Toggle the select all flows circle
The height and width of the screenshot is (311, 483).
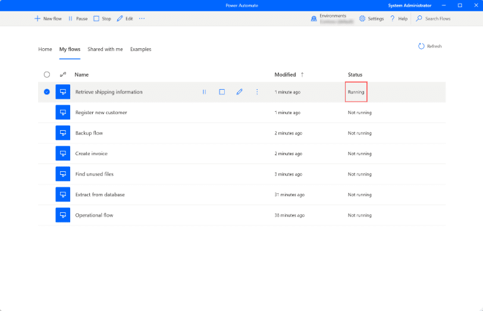click(47, 74)
